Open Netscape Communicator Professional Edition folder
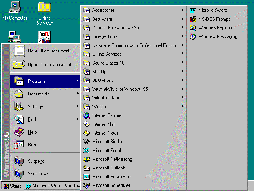This screenshot has width=254, height=191. [x=134, y=45]
